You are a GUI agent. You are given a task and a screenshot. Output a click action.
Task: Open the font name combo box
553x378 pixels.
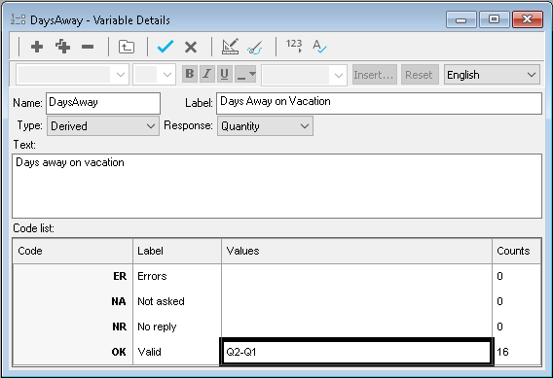coord(73,75)
